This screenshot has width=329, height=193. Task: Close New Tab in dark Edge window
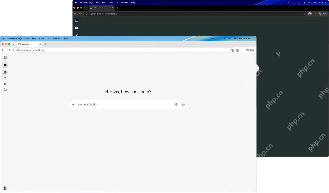click(x=112, y=8)
